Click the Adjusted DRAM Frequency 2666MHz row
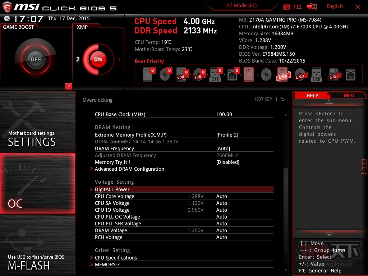 pos(184,155)
